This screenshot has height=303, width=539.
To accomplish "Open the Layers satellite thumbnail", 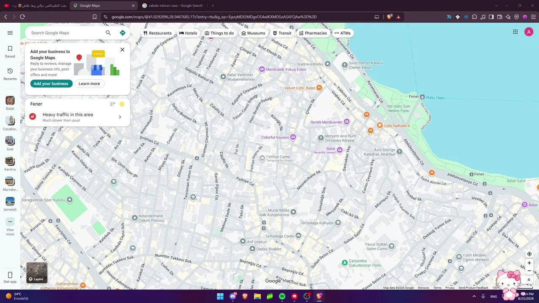I will (x=37, y=273).
